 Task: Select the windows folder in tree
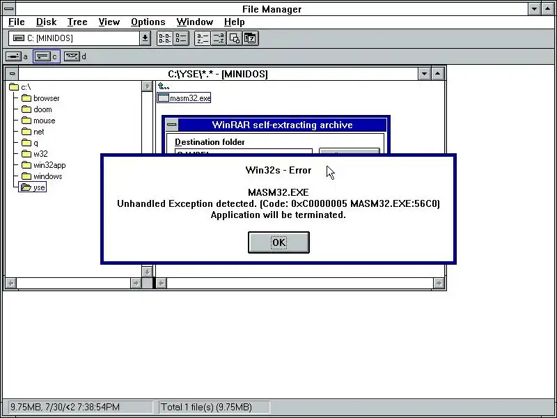(x=42, y=176)
